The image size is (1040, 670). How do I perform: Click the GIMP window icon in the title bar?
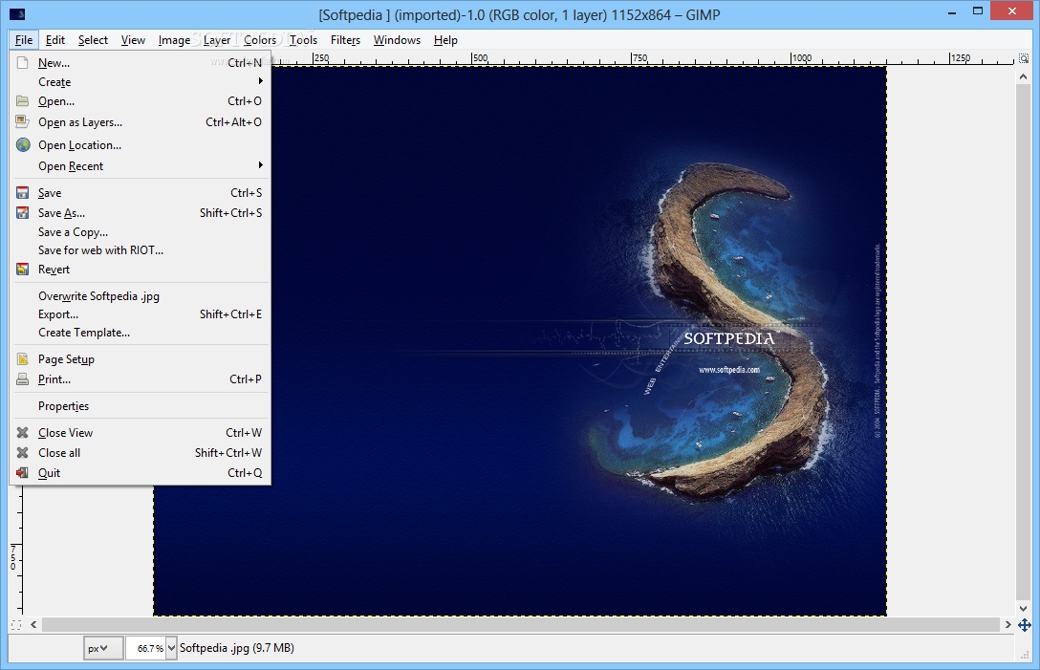click(x=17, y=14)
